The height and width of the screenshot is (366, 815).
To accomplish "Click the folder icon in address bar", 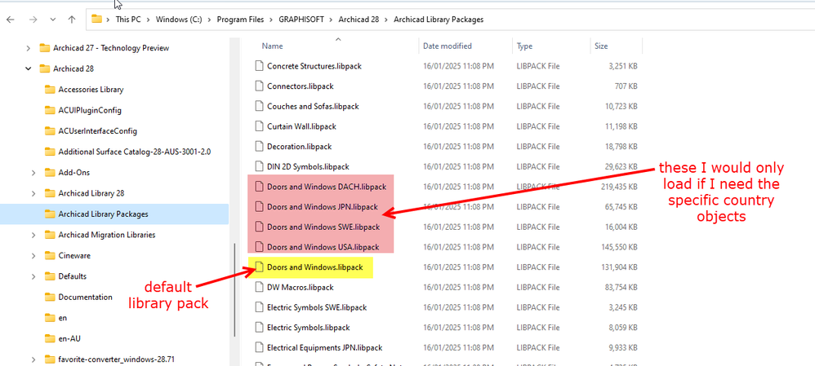I will tap(96, 20).
